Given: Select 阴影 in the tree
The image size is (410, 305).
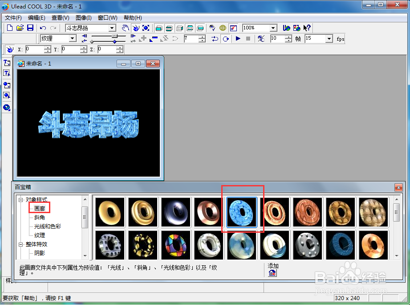Looking at the screenshot, I should tap(40, 253).
